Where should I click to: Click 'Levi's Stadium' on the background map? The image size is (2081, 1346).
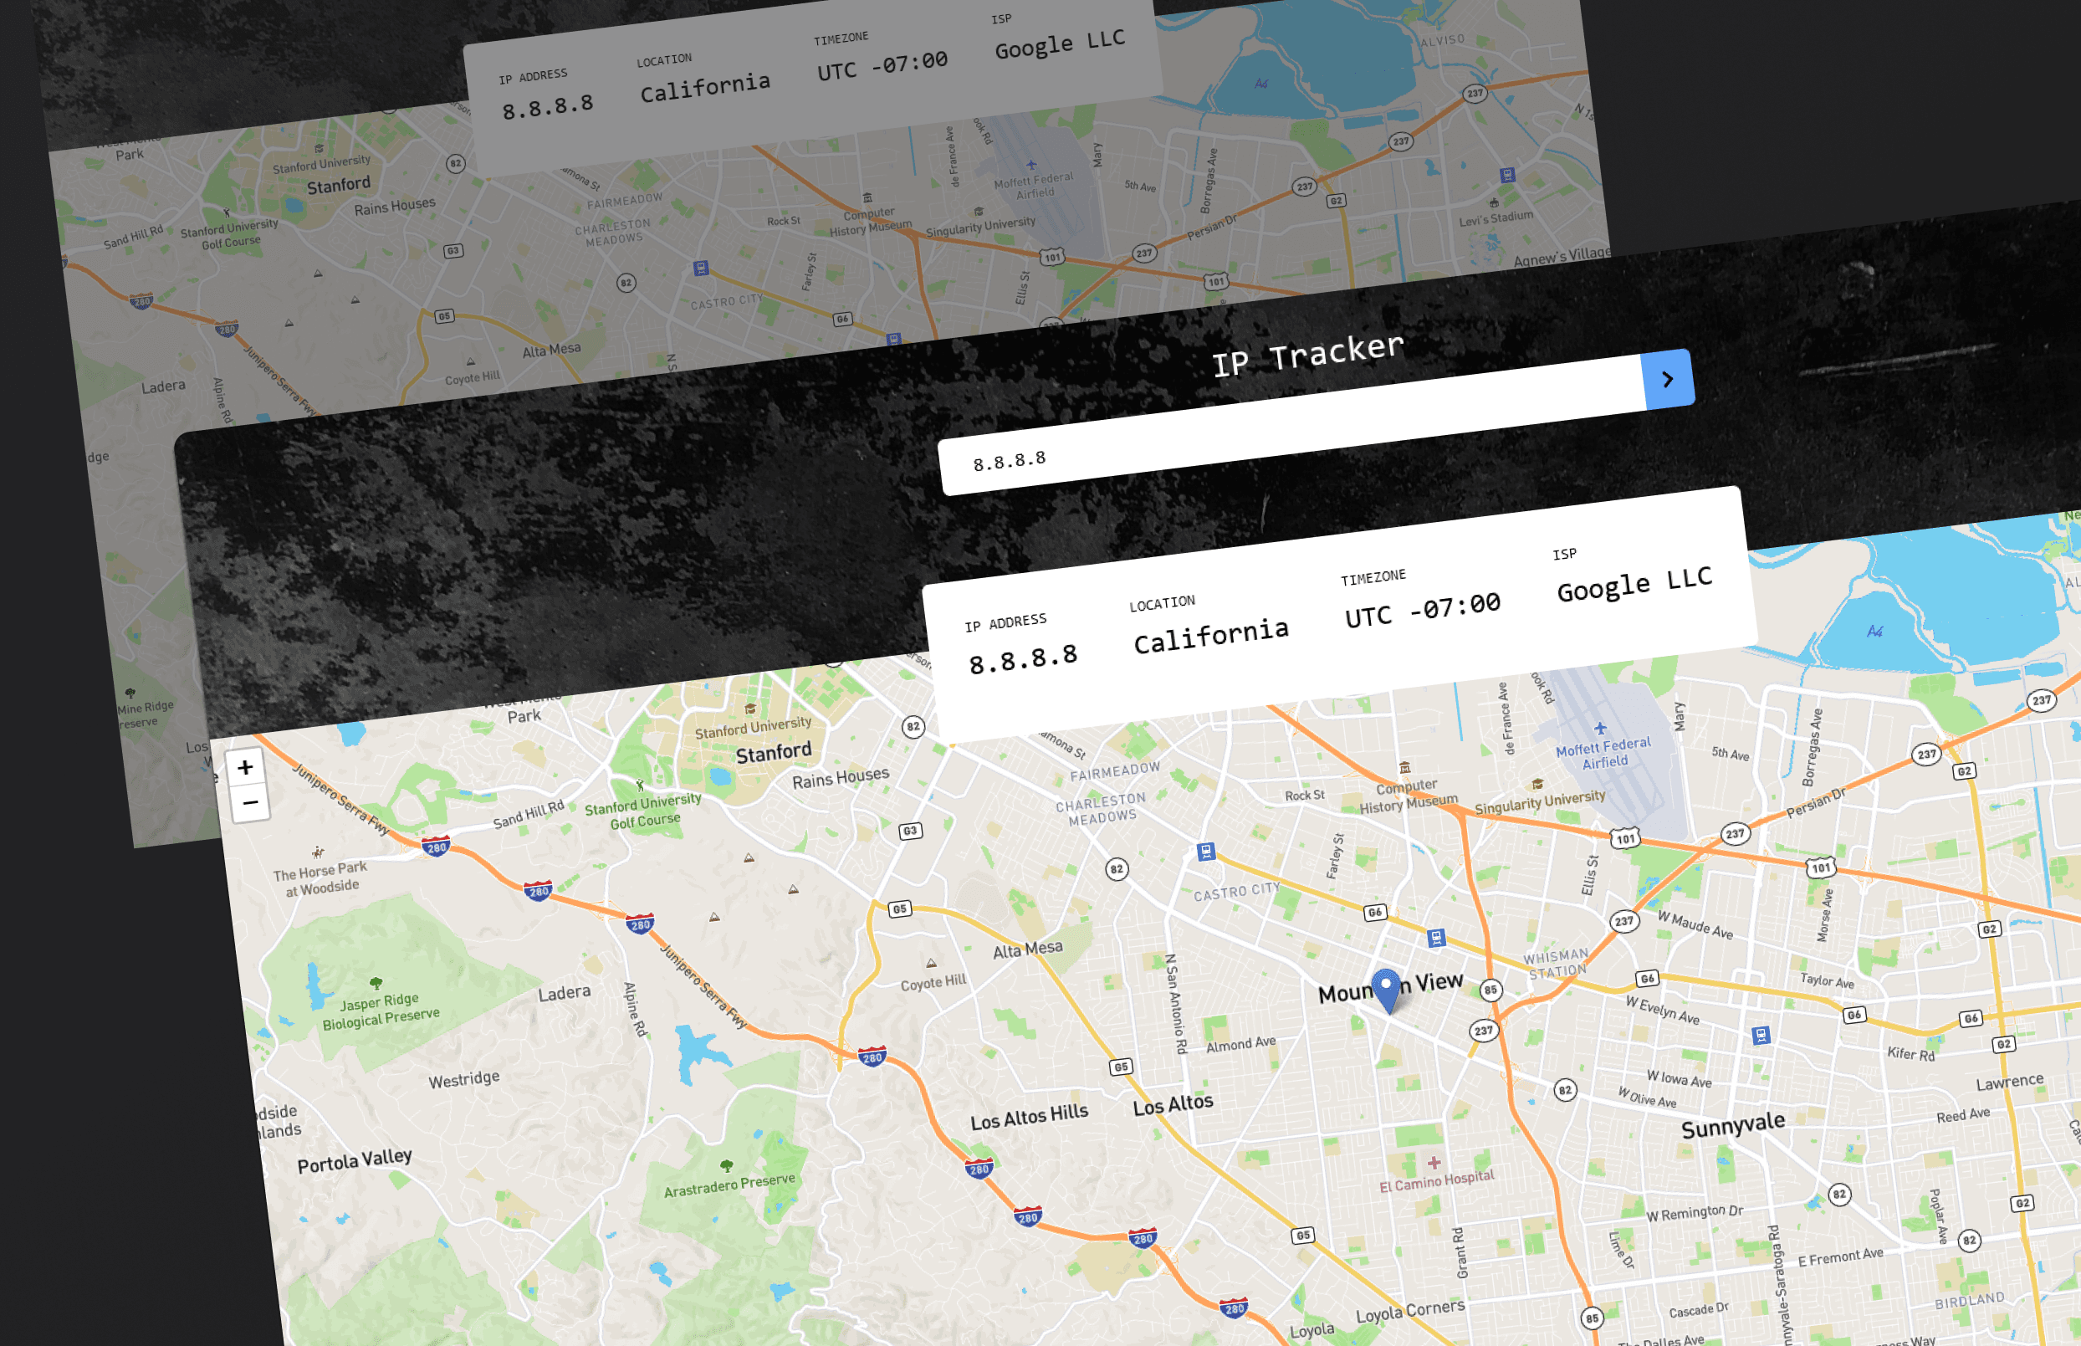tap(1496, 218)
